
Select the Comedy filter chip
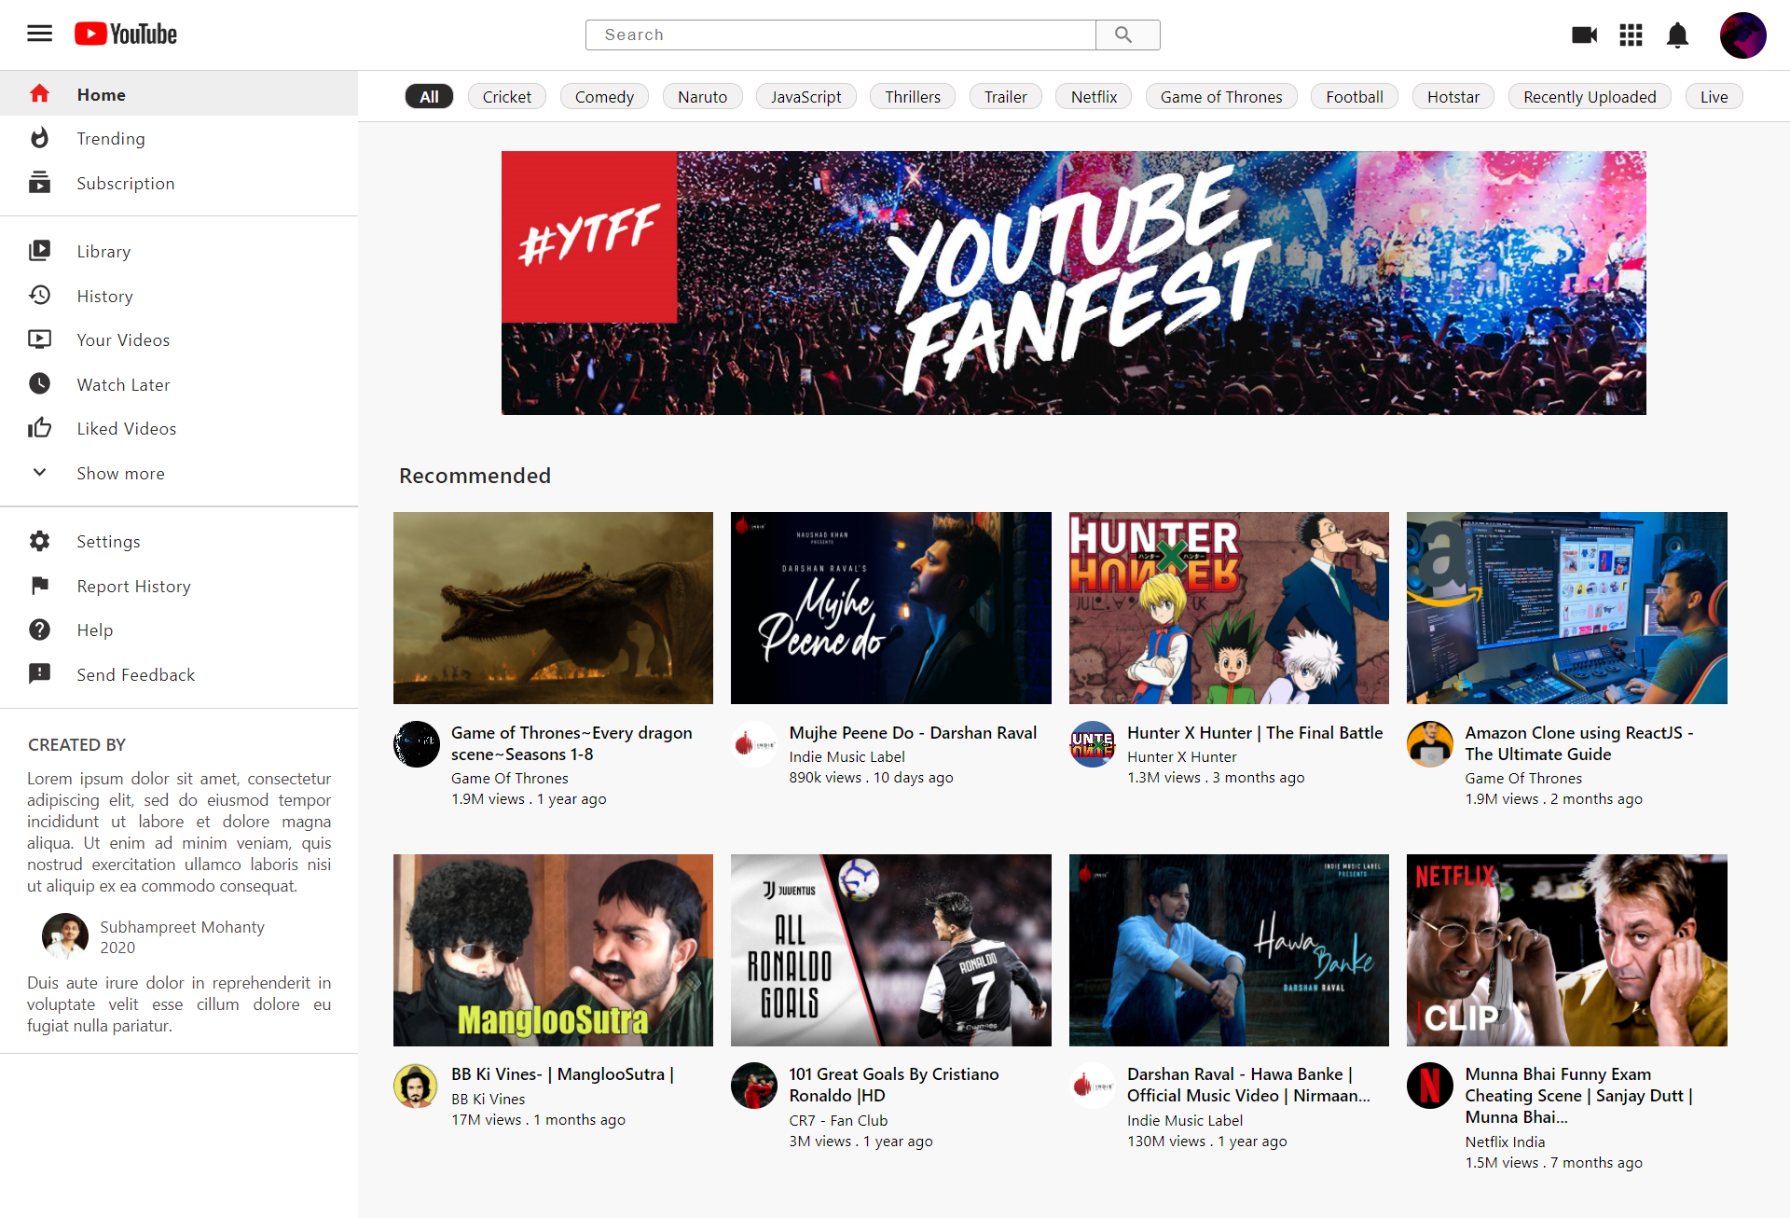point(603,97)
